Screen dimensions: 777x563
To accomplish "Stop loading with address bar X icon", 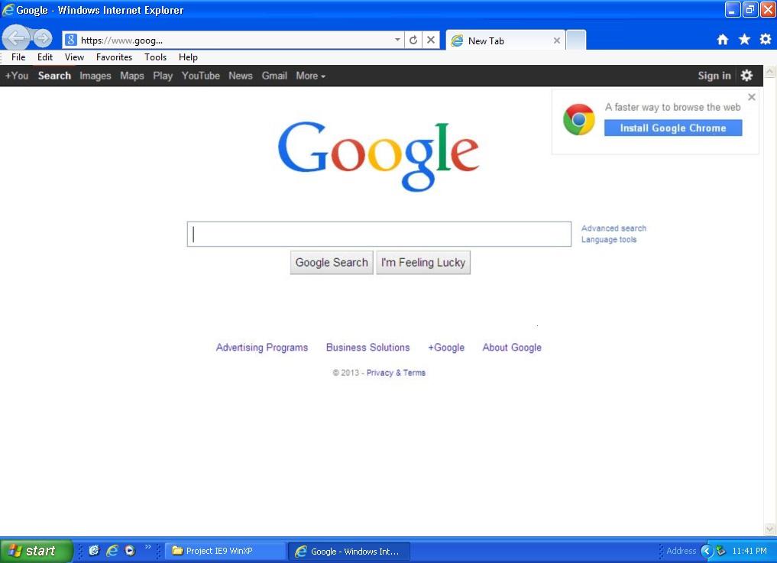I will click(x=431, y=40).
